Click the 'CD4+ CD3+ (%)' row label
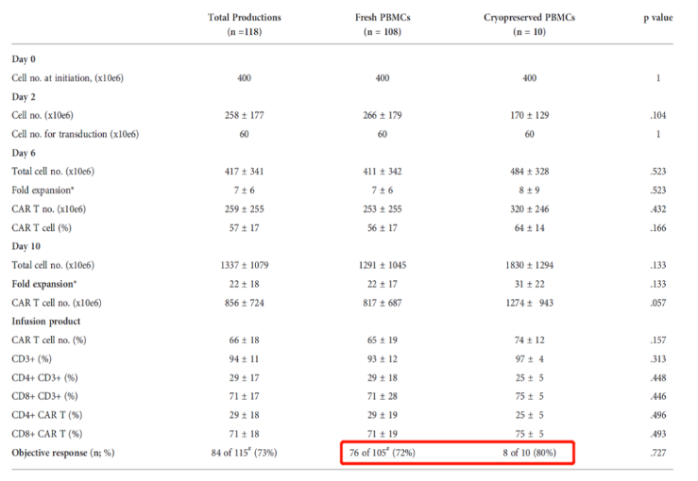The width and height of the screenshot is (698, 481). coord(46,377)
